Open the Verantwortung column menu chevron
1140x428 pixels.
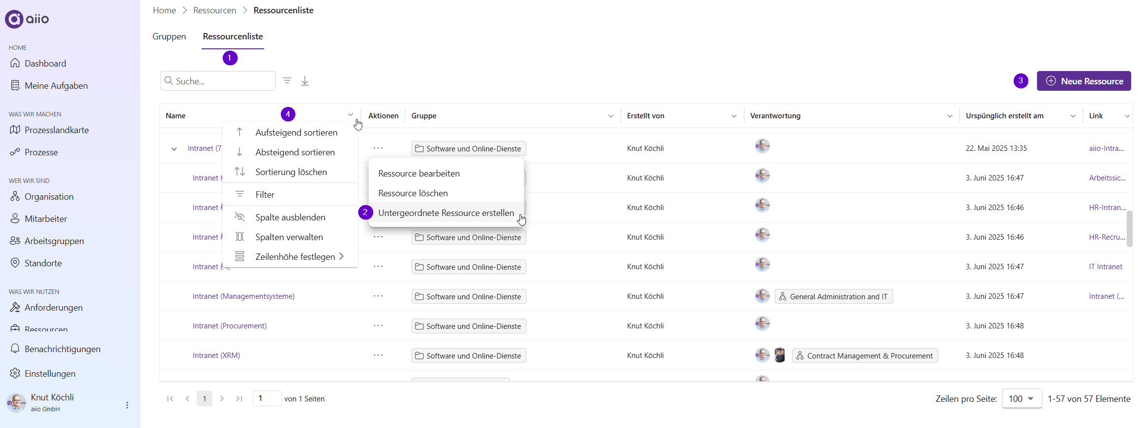tap(950, 116)
